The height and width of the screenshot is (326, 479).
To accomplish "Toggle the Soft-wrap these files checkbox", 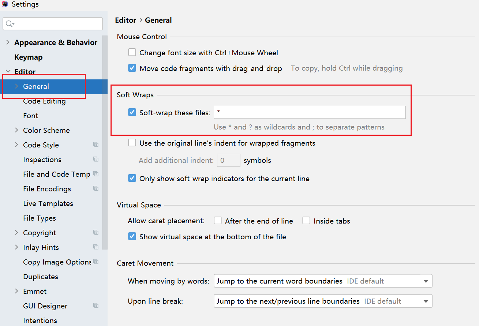I will (132, 112).
